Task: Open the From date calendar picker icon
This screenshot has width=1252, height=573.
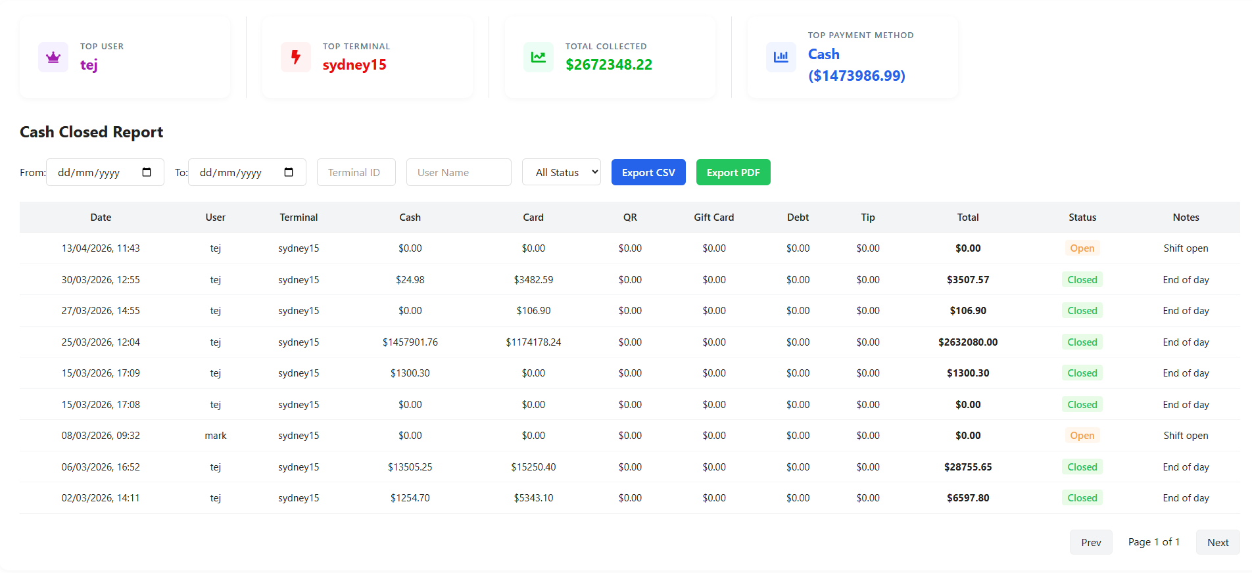Action: [x=147, y=172]
